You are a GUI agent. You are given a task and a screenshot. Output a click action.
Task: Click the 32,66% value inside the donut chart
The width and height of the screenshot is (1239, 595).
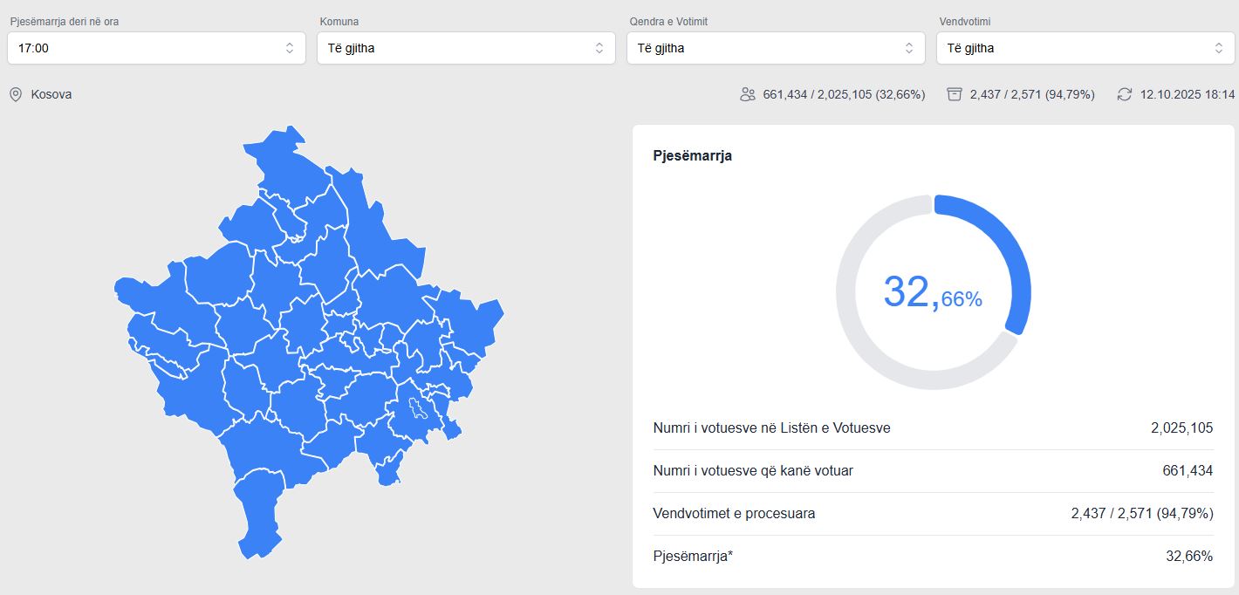933,292
